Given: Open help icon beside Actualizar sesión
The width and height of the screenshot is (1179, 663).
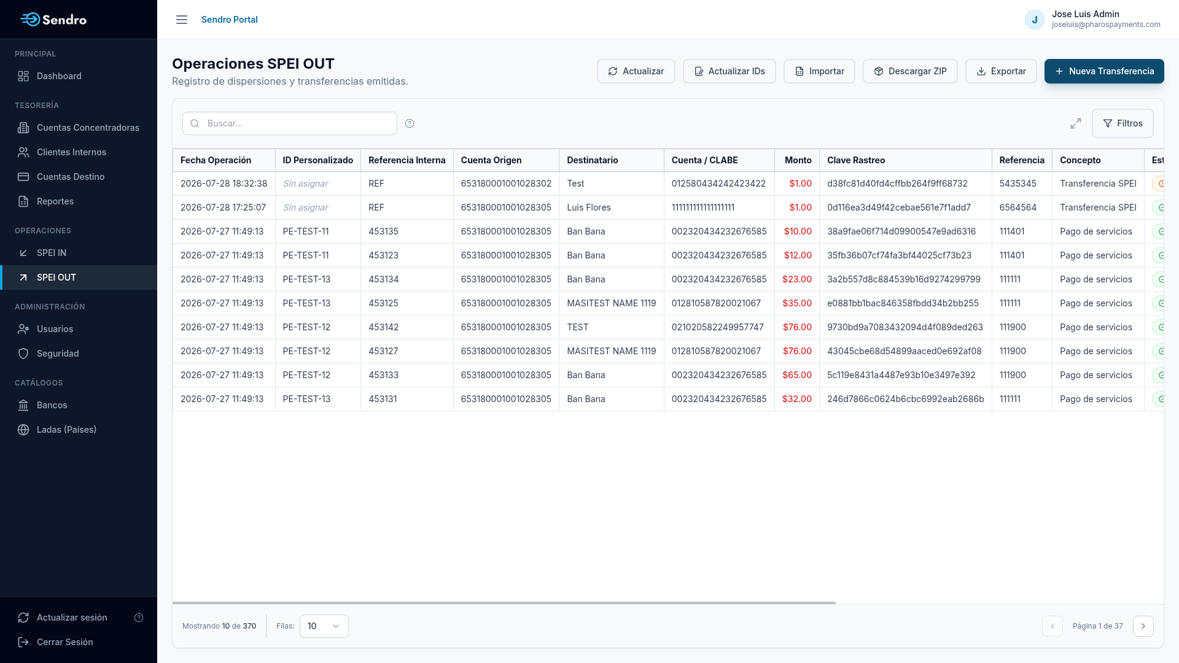Looking at the screenshot, I should pyautogui.click(x=139, y=618).
